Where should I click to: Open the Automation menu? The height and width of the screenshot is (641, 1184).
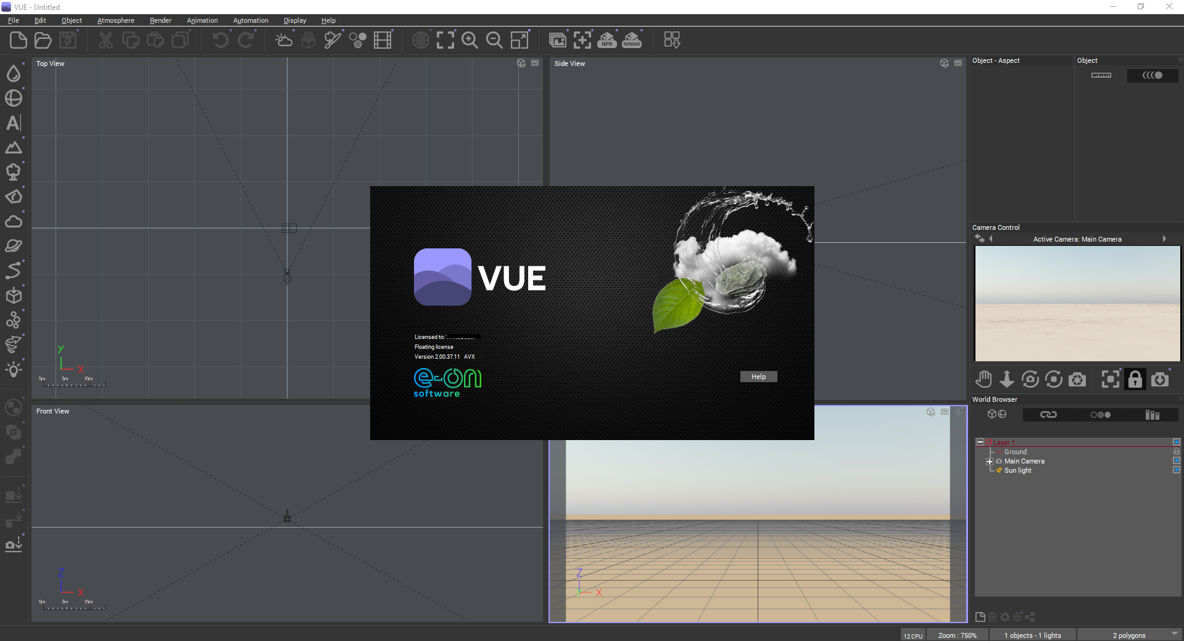[x=250, y=20]
